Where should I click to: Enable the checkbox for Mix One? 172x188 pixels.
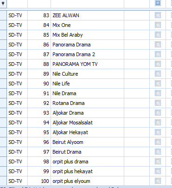[158, 25]
